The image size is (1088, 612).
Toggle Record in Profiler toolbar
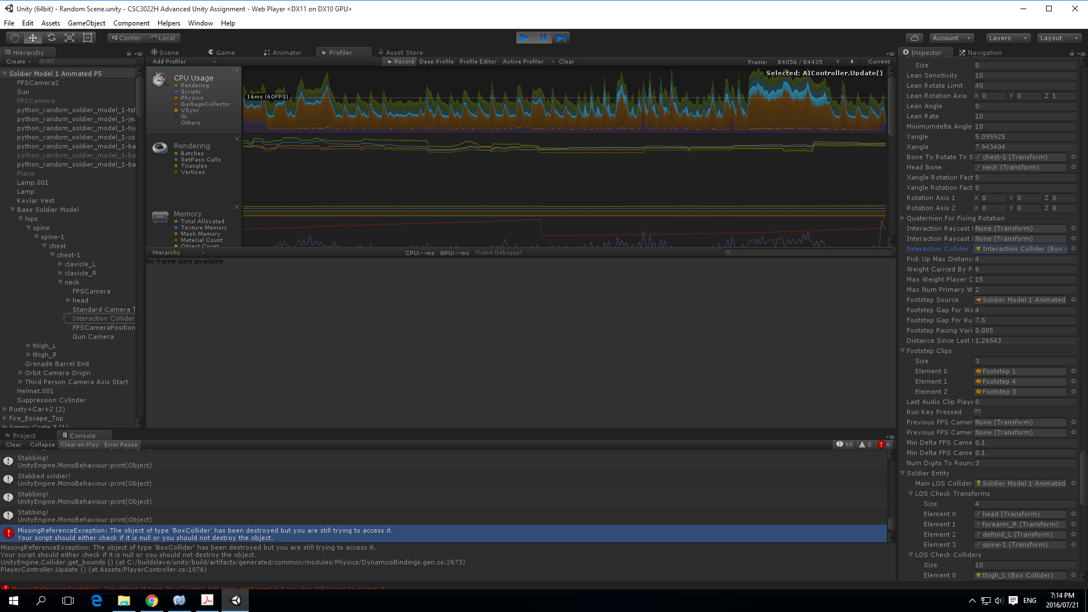point(401,62)
